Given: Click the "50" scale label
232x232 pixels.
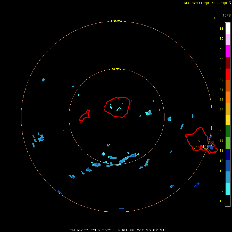Looking at the screenshot, I should point(221,69).
